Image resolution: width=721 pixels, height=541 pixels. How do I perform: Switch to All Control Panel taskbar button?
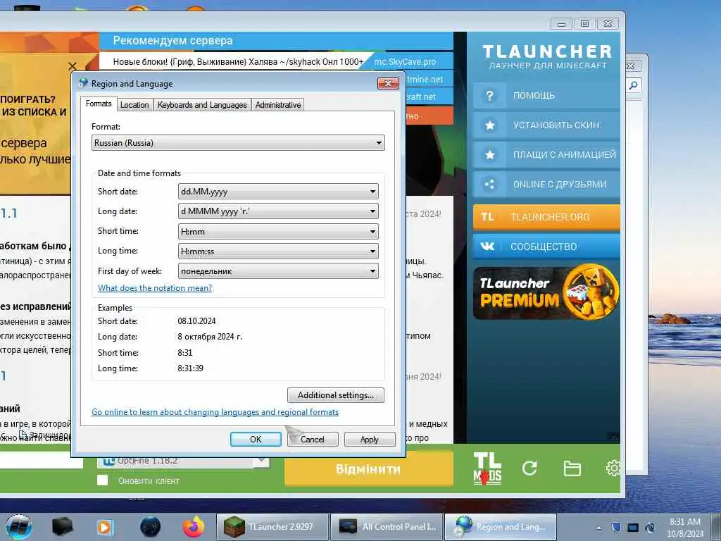pos(387,527)
